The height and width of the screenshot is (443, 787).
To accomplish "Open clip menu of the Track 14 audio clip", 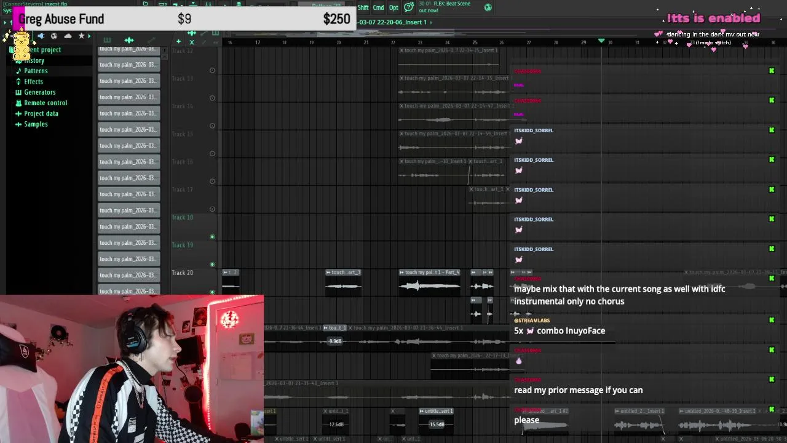I will (401, 106).
